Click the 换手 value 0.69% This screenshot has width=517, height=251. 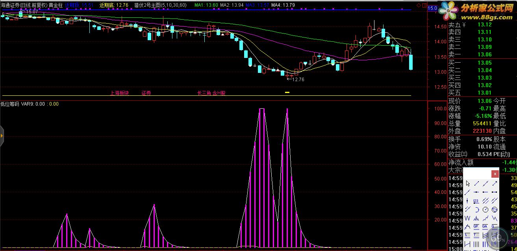coord(484,139)
